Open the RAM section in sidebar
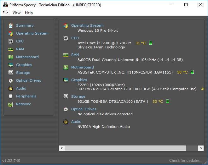 [x=20, y=49]
